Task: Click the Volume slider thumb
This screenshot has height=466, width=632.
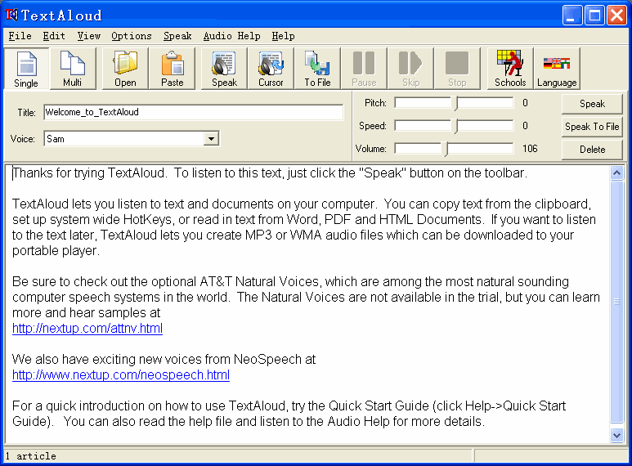Action: (x=446, y=149)
